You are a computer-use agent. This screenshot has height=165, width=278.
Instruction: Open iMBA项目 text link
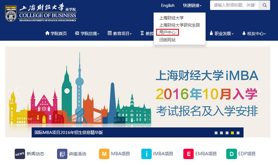[x=163, y=154]
